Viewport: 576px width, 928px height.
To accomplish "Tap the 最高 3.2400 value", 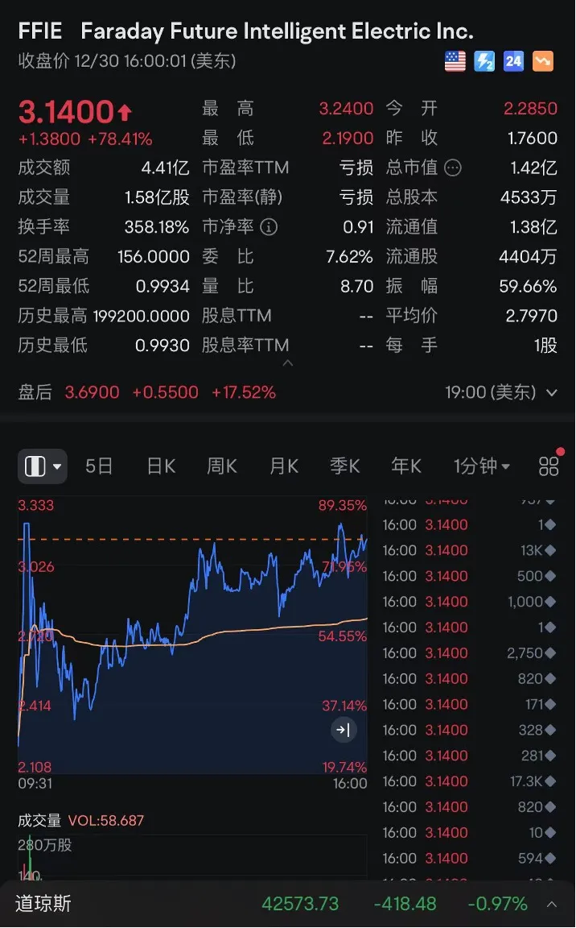I will pos(346,109).
